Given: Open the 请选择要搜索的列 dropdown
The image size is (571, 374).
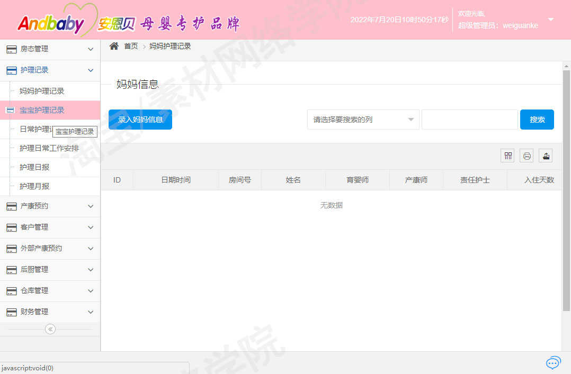Looking at the screenshot, I should tap(363, 120).
